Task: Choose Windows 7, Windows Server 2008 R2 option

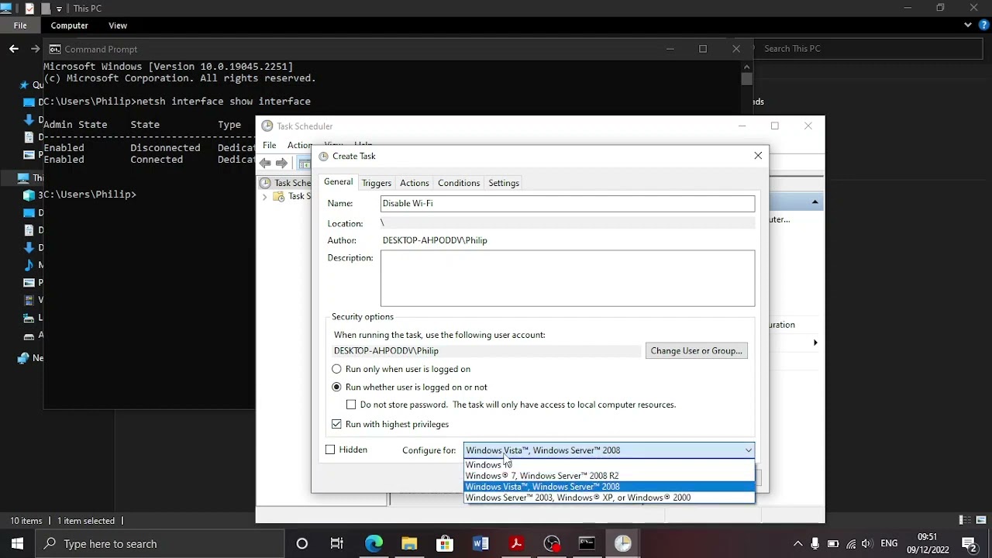Action: tap(609, 476)
